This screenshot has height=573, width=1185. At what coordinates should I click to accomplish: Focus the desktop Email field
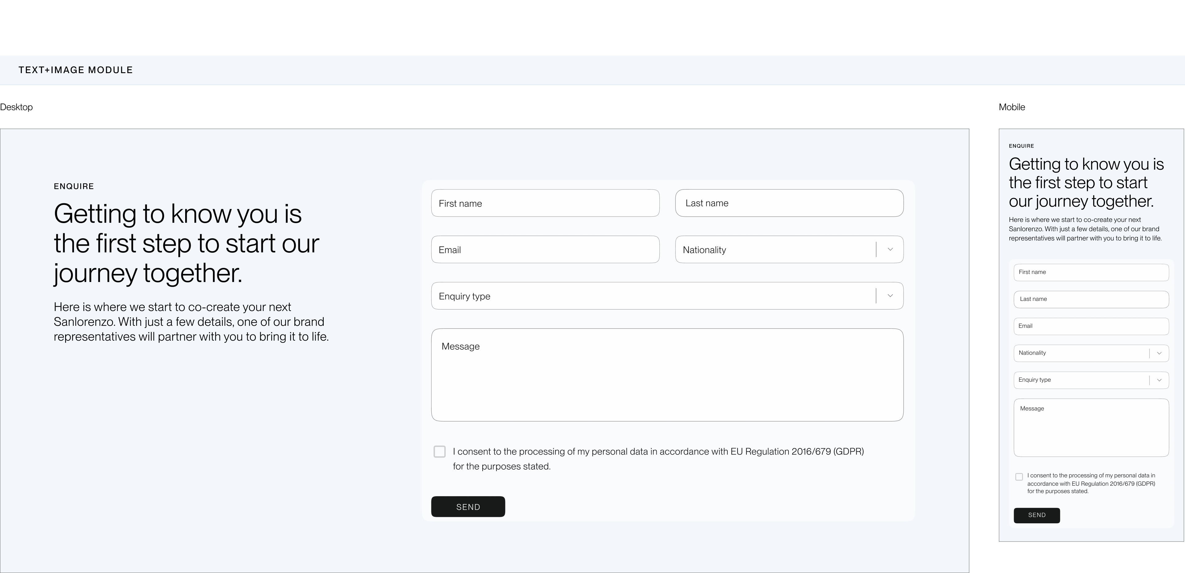pyautogui.click(x=545, y=249)
